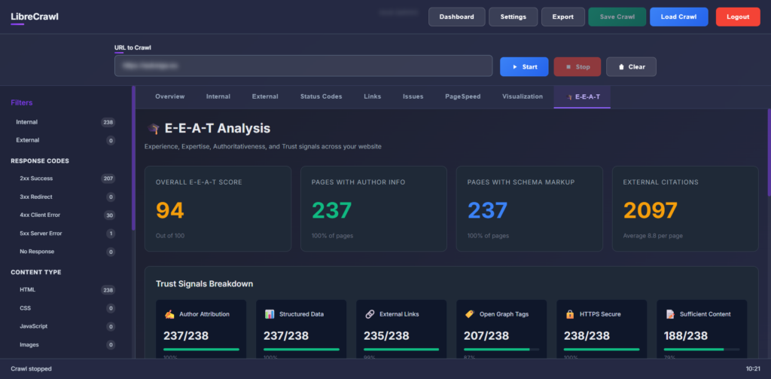Viewport: 771px width, 379px height.
Task: Click the 'Trust Signals Breakdown' heading
Action: click(205, 284)
